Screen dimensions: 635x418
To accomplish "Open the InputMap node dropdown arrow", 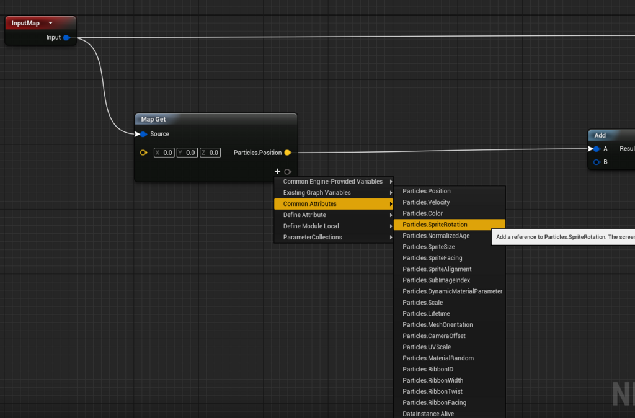I will (x=51, y=23).
